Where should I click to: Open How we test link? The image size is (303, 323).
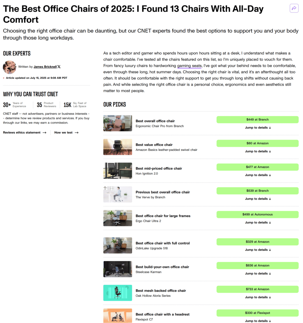point(66,132)
